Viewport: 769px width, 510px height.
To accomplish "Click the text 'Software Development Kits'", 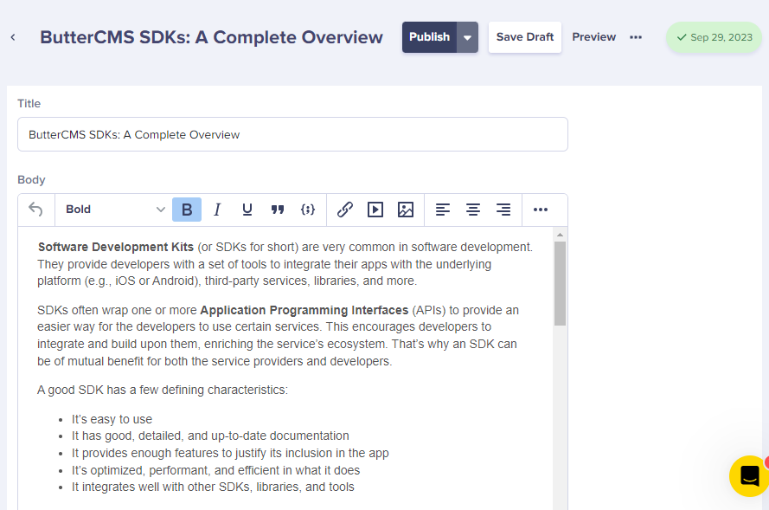I will tap(116, 247).
